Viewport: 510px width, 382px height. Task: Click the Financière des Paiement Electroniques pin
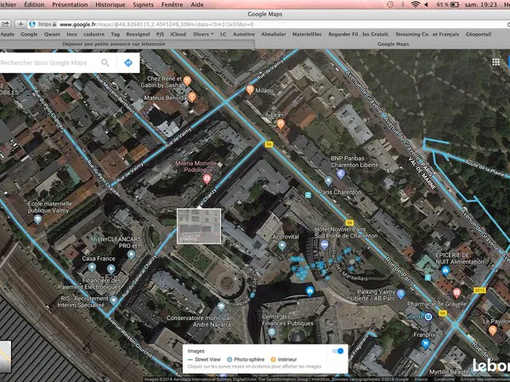pos(110,269)
